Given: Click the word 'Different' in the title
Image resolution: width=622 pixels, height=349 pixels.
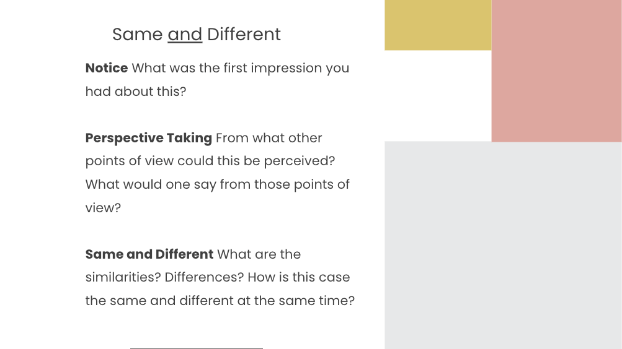Looking at the screenshot, I should (x=244, y=35).
